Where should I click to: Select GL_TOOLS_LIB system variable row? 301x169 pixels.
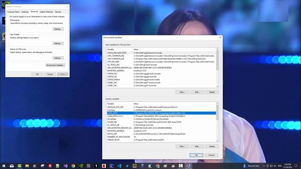click(161, 125)
